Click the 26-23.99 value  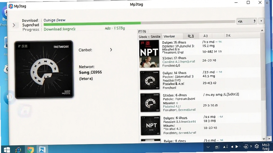[x=209, y=61]
